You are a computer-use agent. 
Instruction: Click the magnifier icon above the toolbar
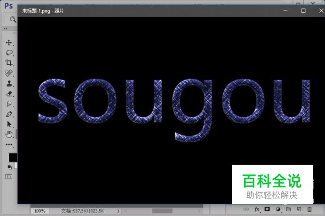pos(13,19)
